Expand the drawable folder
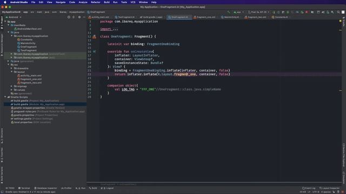This screenshot has width=346, height=194. click(11, 68)
